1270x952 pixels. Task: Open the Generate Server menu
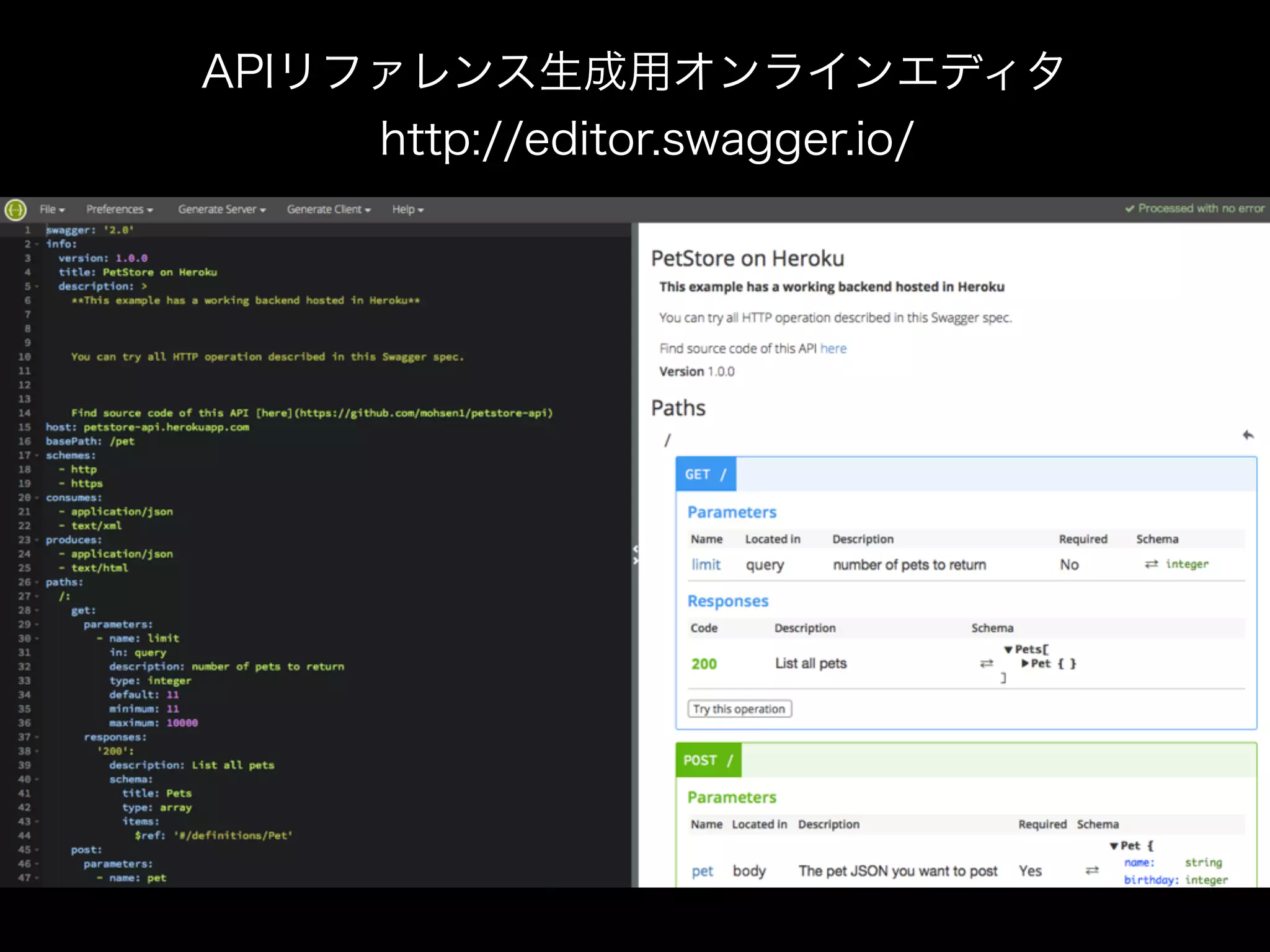coord(221,209)
